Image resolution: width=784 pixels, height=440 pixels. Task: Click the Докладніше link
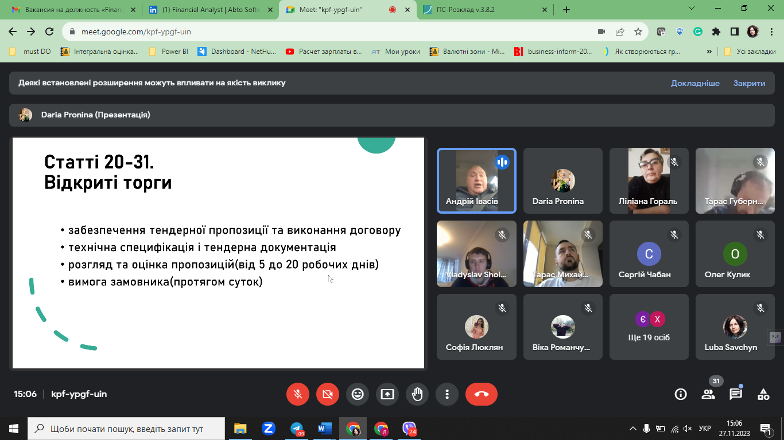(695, 83)
